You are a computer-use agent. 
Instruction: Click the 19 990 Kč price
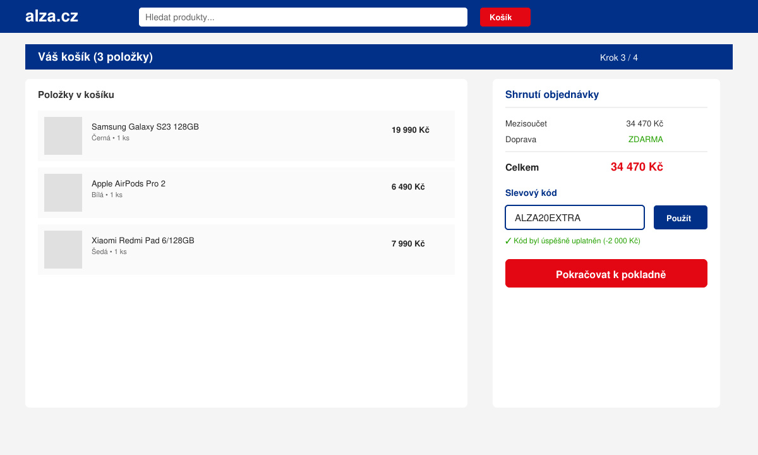tap(411, 130)
